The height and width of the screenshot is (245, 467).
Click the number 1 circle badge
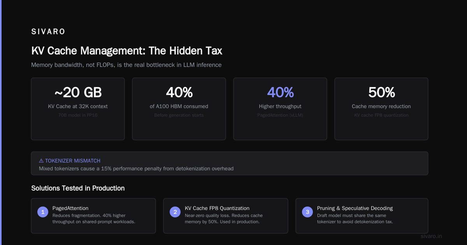click(43, 212)
